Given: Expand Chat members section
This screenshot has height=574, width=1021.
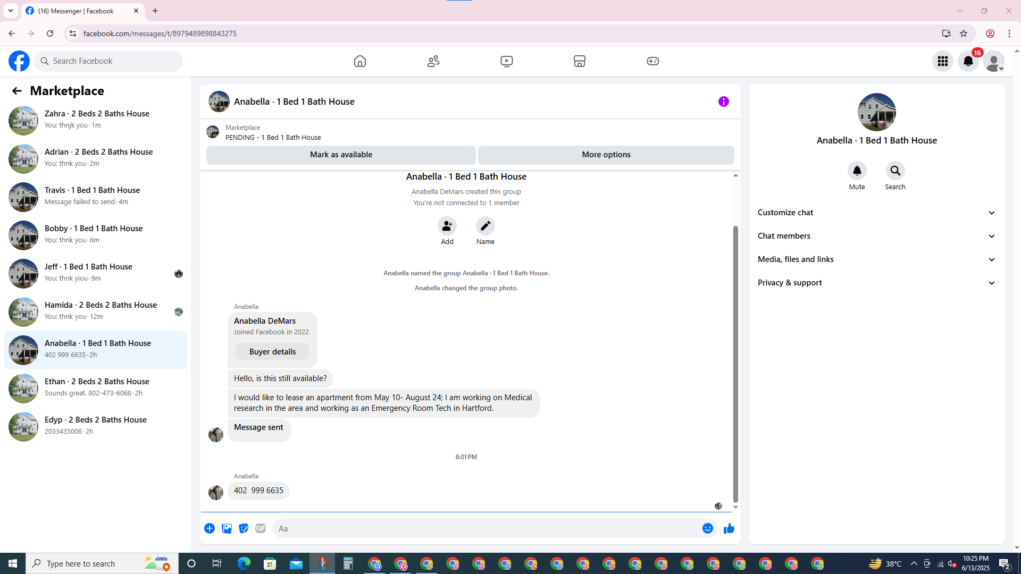Looking at the screenshot, I should tap(877, 236).
